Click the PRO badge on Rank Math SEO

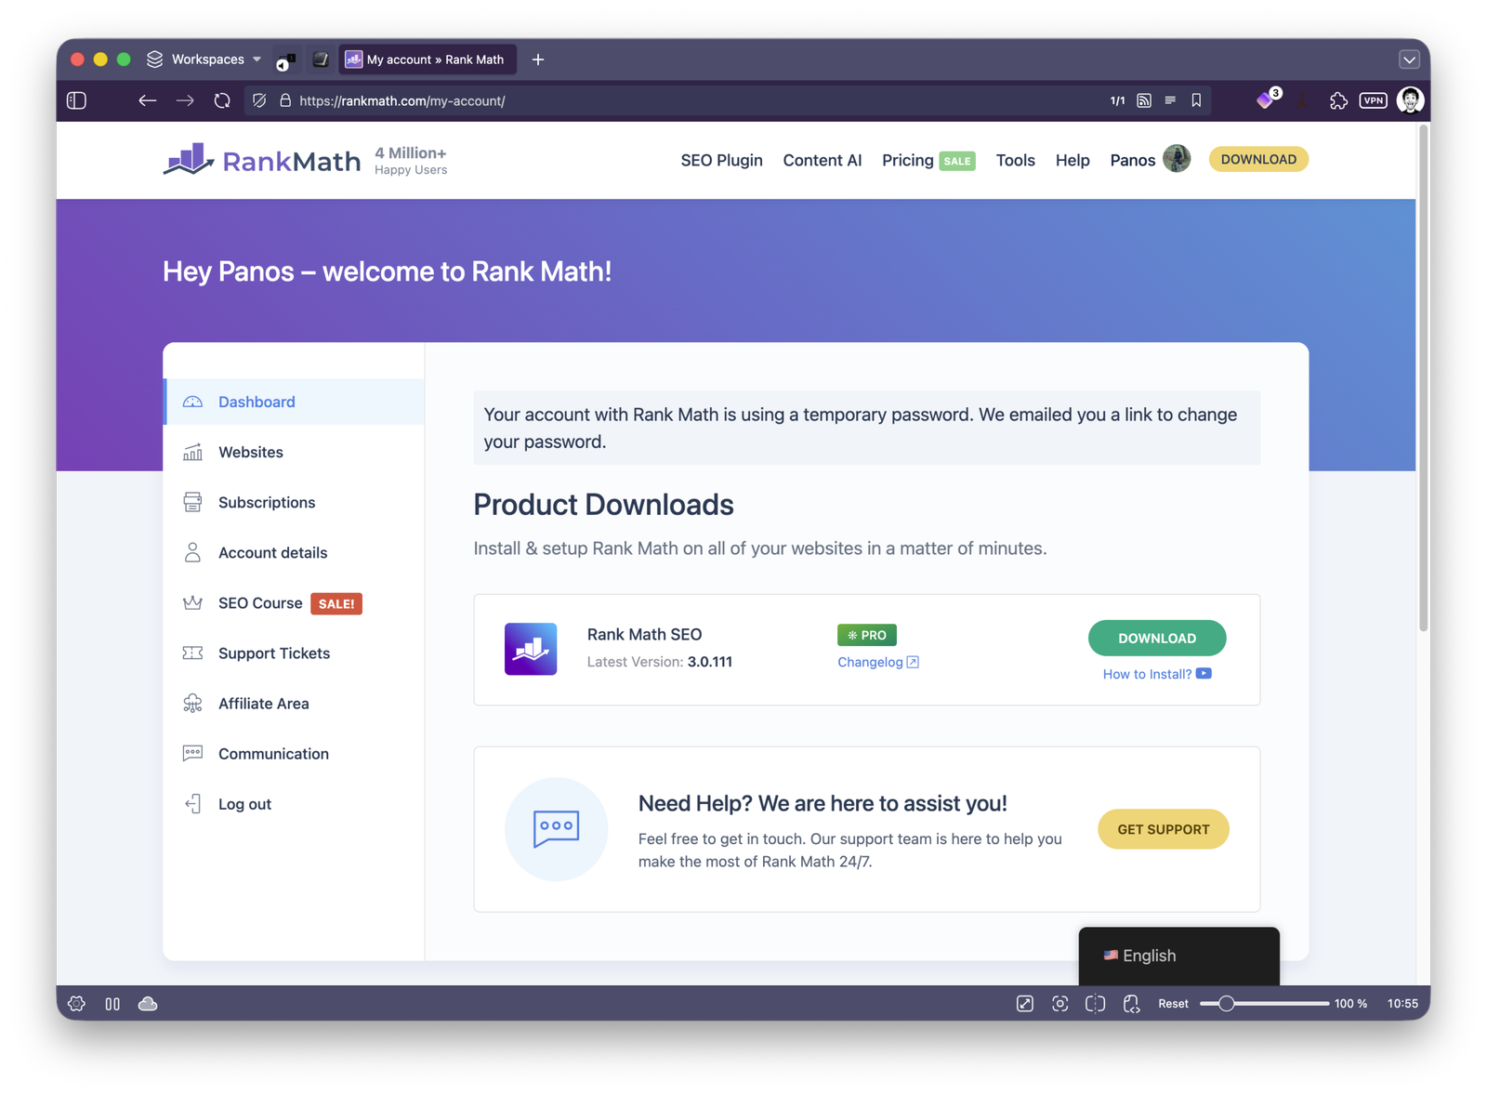pos(867,635)
